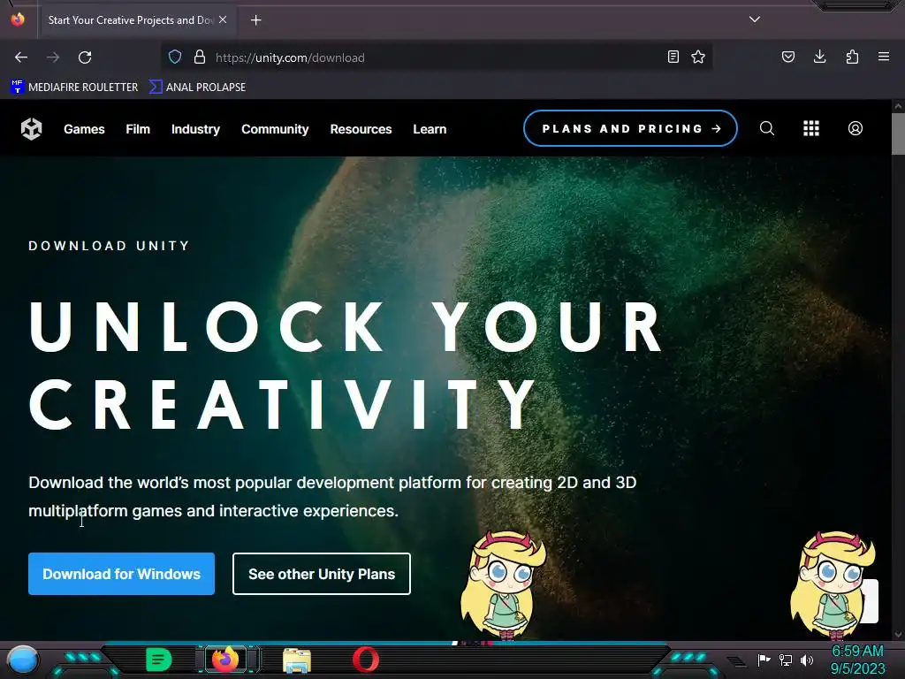Toggle reader view in address bar
Screen dimensions: 905x679
coord(673,57)
